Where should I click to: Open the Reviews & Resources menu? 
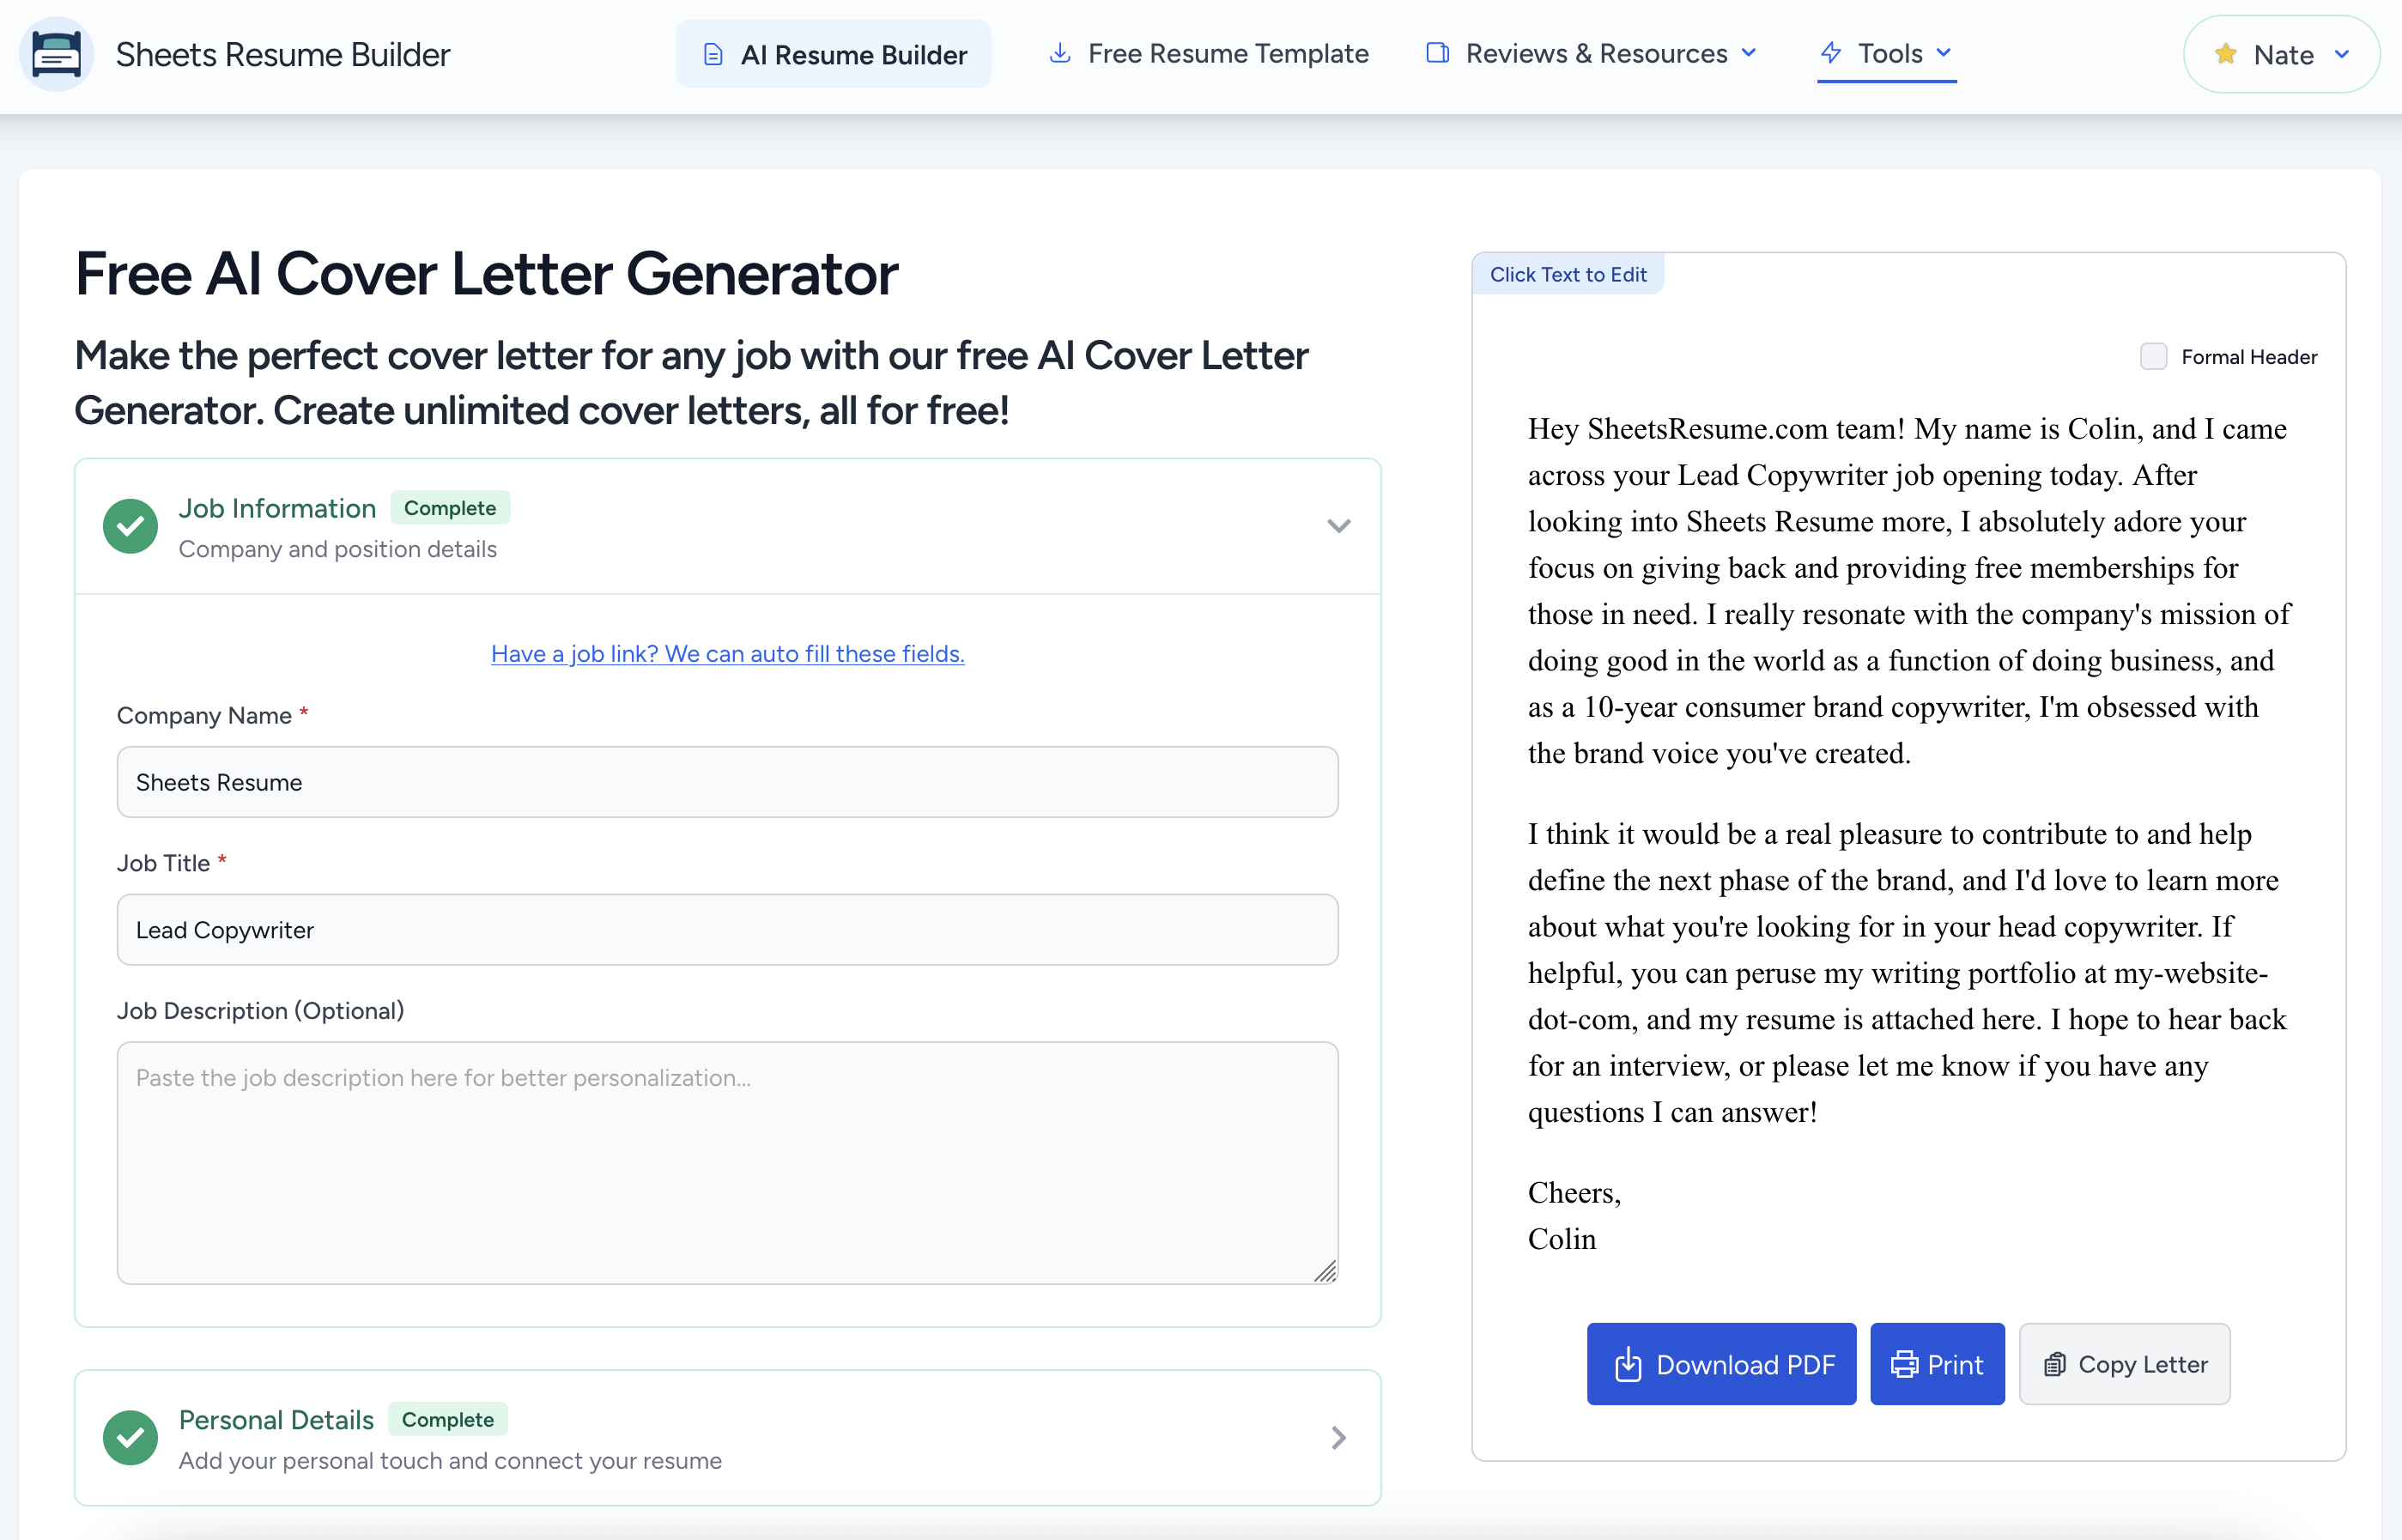[1596, 53]
